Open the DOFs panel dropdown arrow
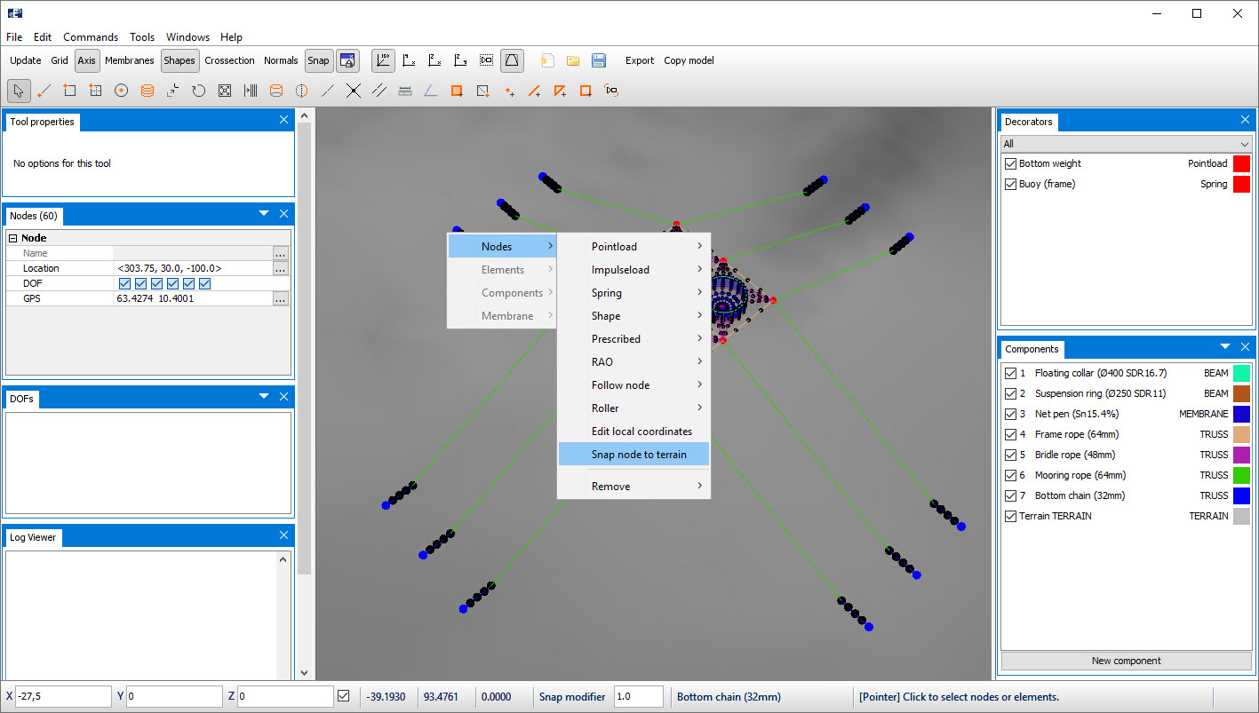This screenshot has width=1259, height=713. tap(264, 396)
